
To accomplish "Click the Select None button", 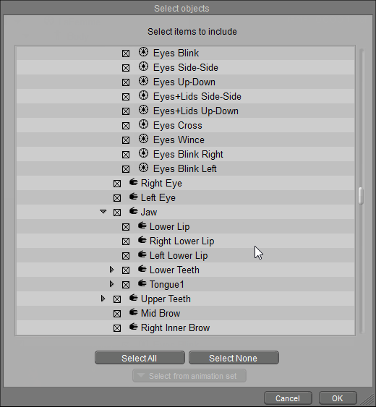I will (234, 358).
